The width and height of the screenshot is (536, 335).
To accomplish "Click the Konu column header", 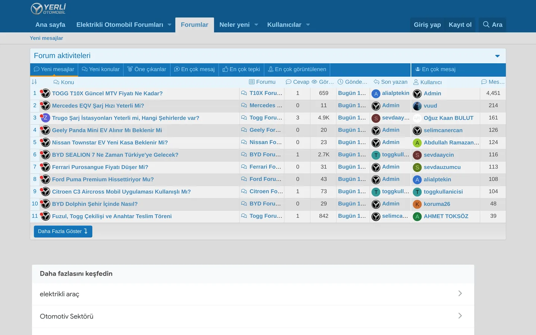I will coord(64,82).
